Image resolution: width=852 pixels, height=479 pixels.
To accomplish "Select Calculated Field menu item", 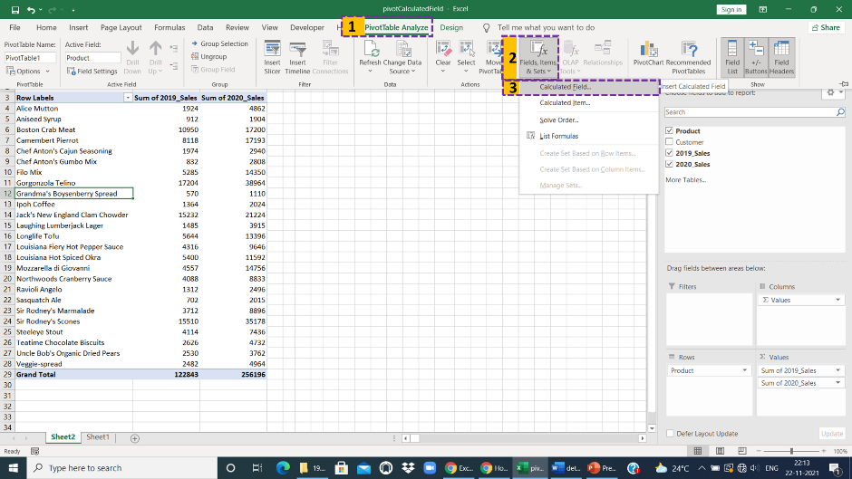I will tap(565, 87).
